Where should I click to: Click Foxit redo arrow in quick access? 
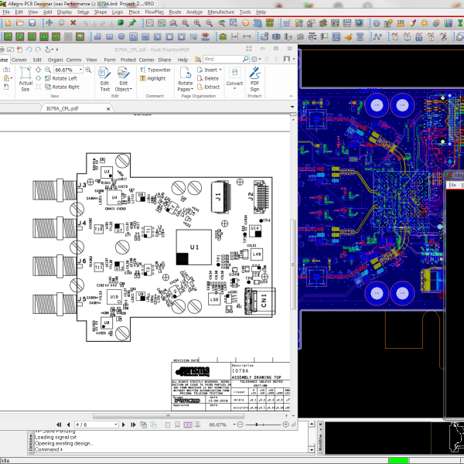pyautogui.click(x=38, y=49)
